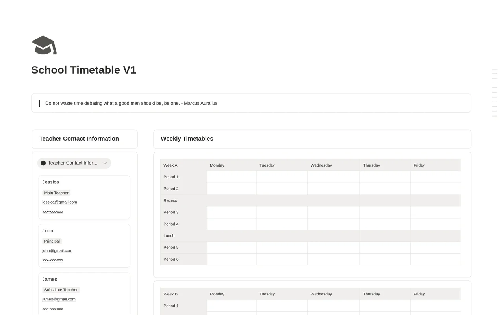Click Week A Period 6 Monday empty cell
The image size is (504, 315).
(232, 259)
